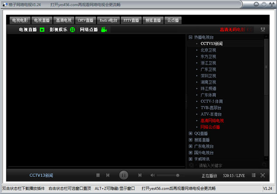277x194 pixels.
Task: Skip to next channel button
Action: [x=140, y=175]
